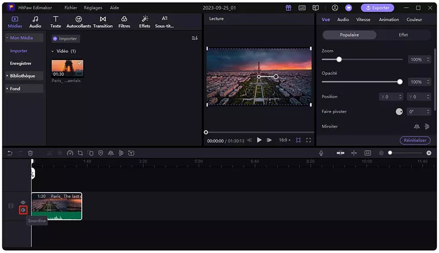This screenshot has height=253, width=439.
Task: Play the preview video
Action: click(259, 140)
